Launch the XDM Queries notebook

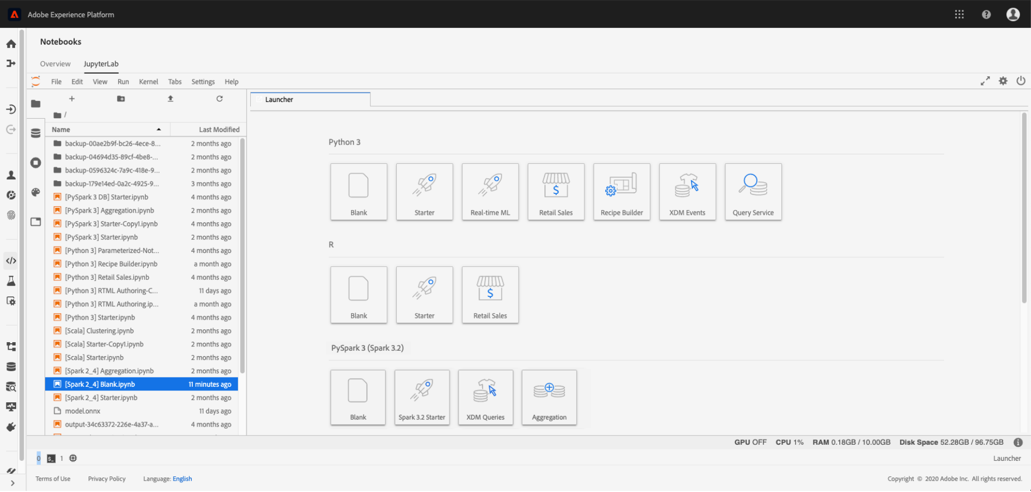coord(486,398)
